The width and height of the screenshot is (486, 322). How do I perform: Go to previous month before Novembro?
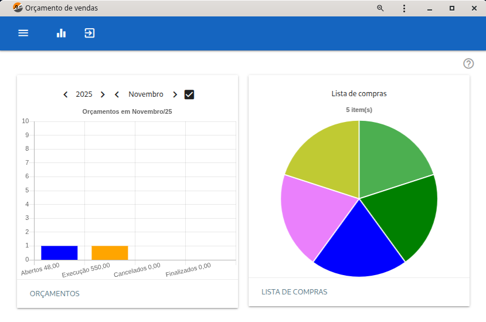tap(117, 94)
